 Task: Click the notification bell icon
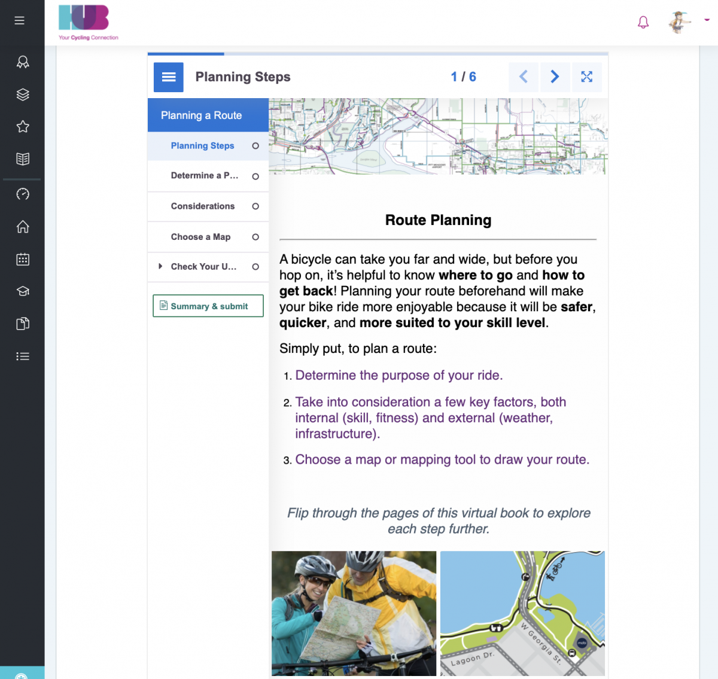pyautogui.click(x=643, y=23)
